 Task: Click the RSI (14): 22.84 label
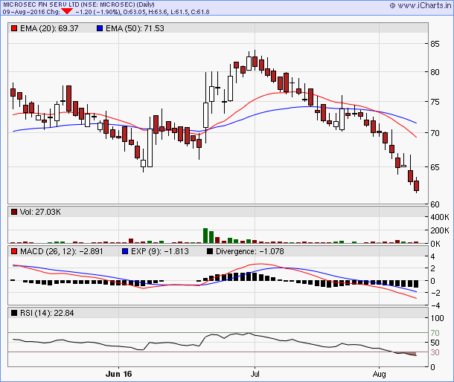(x=47, y=313)
